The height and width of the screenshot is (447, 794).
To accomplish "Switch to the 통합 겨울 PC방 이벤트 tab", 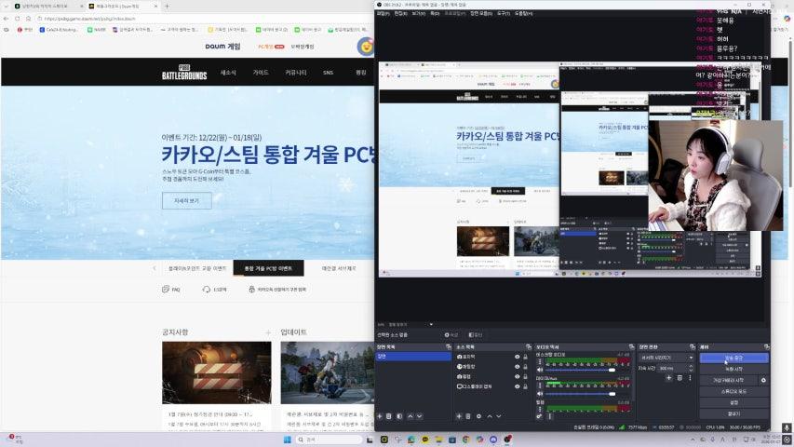I will coord(268,268).
